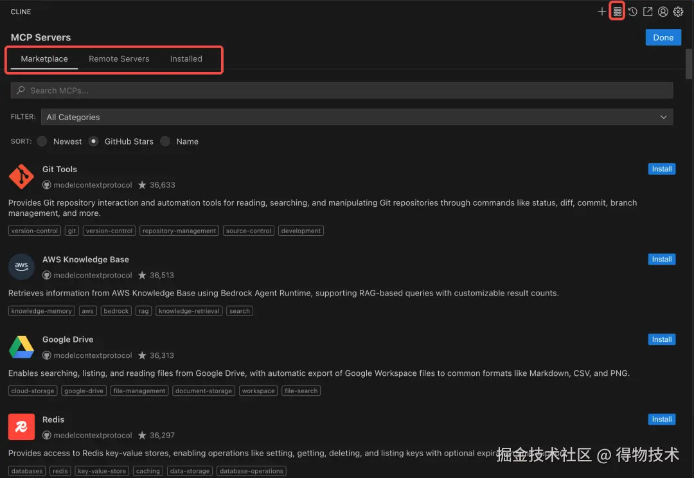The height and width of the screenshot is (478, 694).
Task: Click the 'aws' tag
Action: (x=87, y=311)
